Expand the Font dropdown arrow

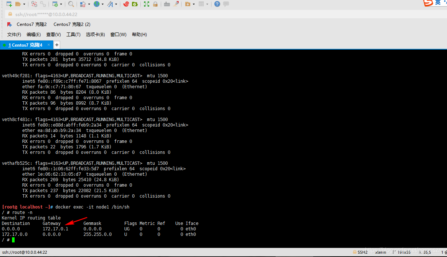point(116,4)
